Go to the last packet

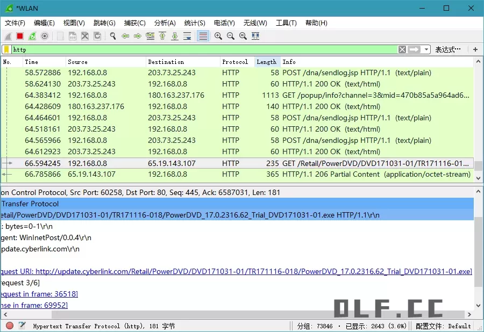point(174,36)
